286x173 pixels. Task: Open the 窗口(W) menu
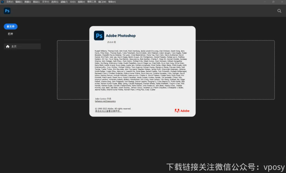click(102, 2)
